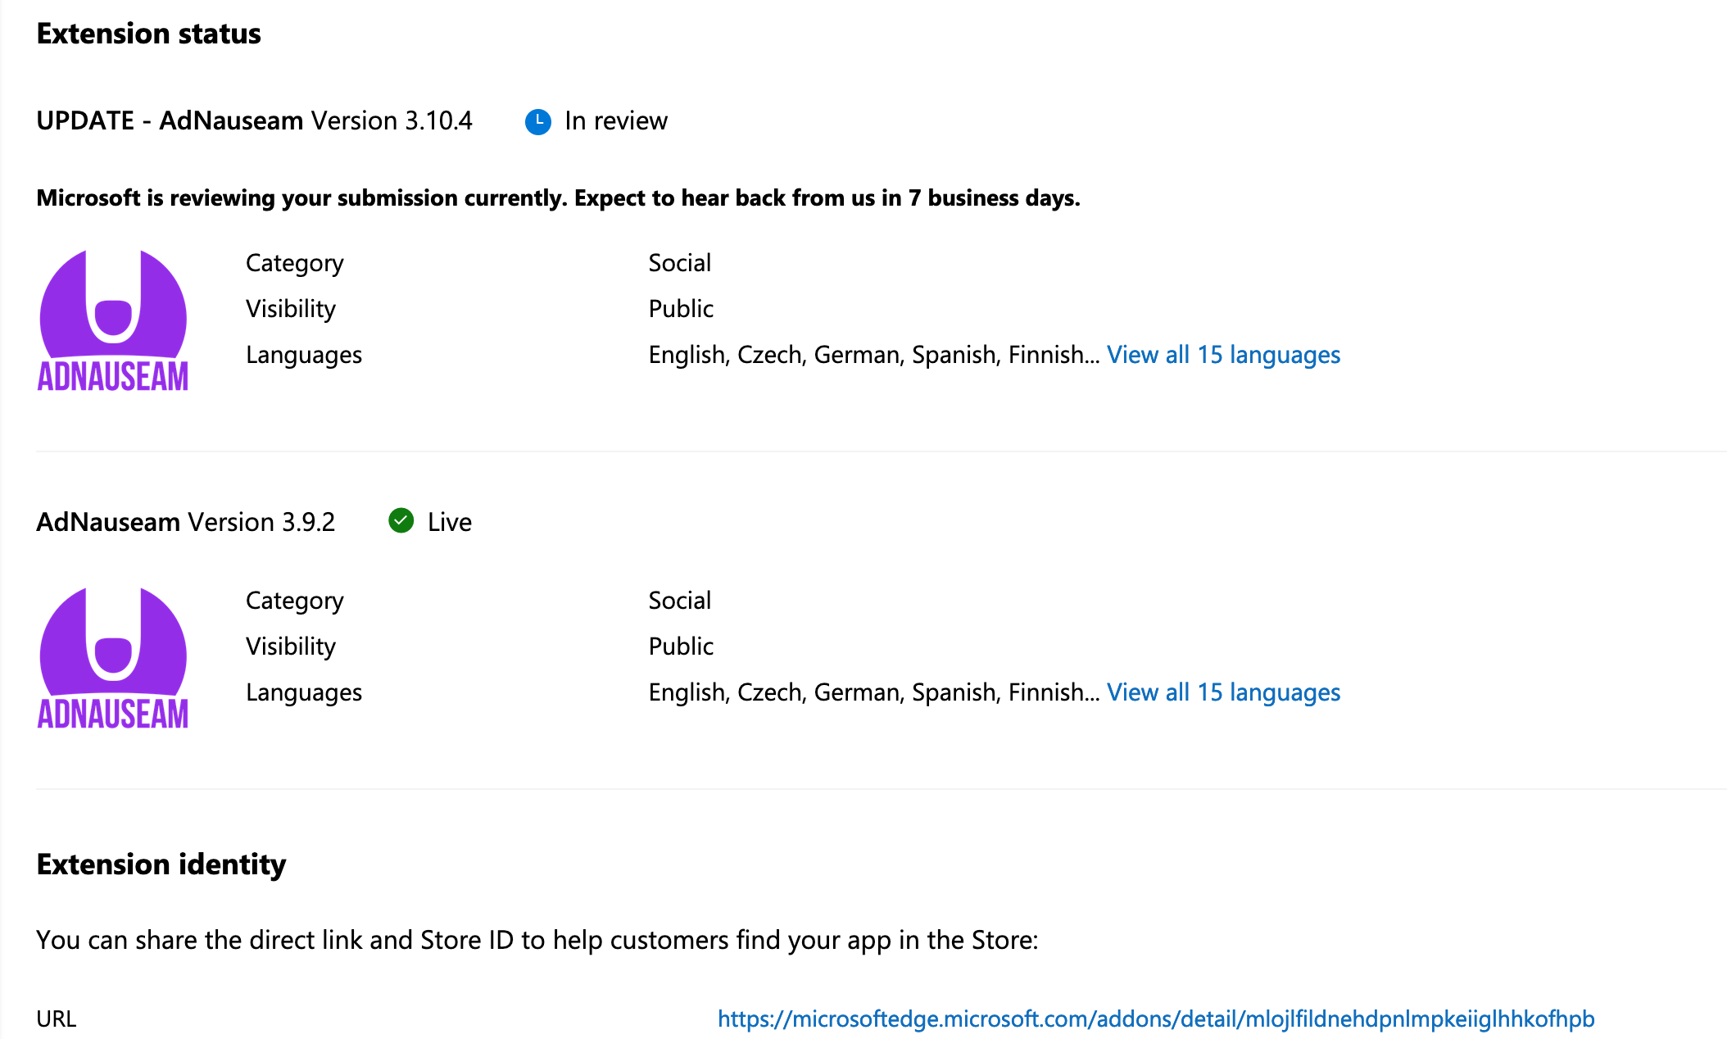This screenshot has width=1727, height=1039.
Task: Open the microsoftedge.microsoft.com addon URL
Action: (1155, 1019)
